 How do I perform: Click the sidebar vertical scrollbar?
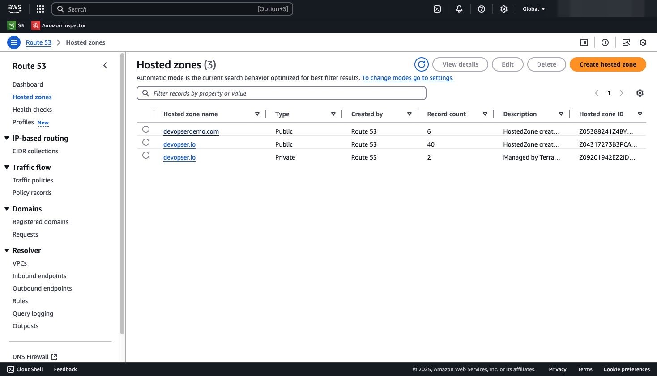pyautogui.click(x=122, y=193)
